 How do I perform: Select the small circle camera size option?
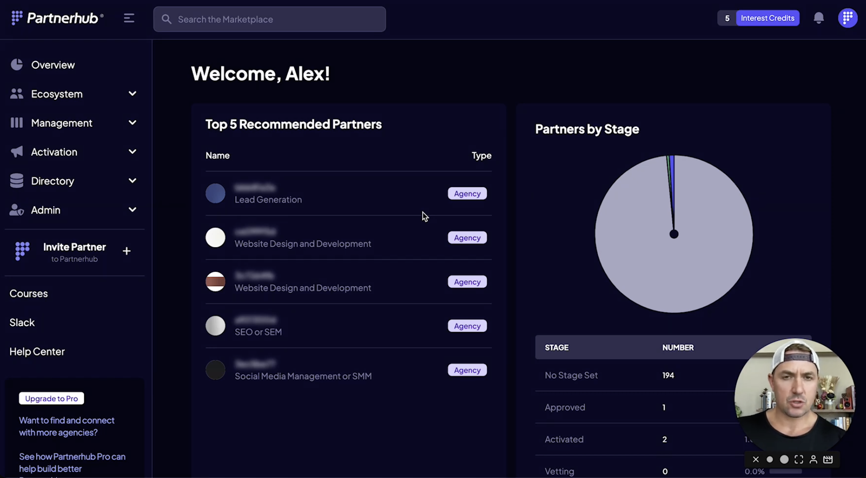point(770,459)
